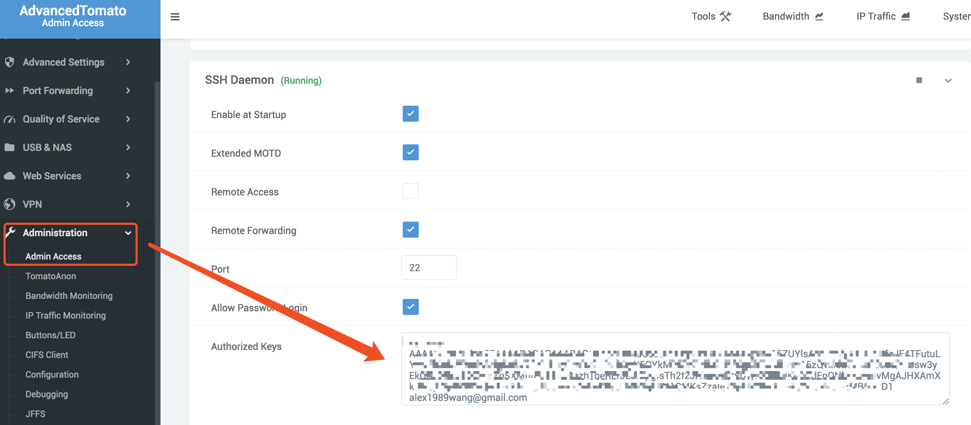This screenshot has height=425, width=971.
Task: Click the Web Services cloud icon
Action: 9,176
